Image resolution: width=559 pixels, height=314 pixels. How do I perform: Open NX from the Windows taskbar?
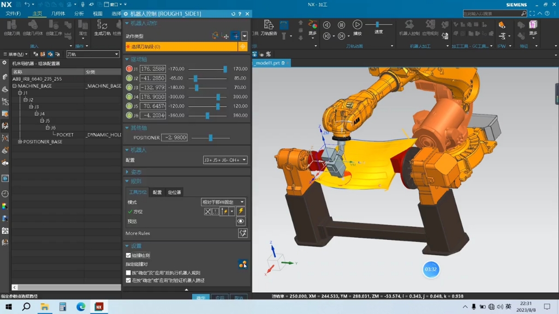[x=99, y=306]
